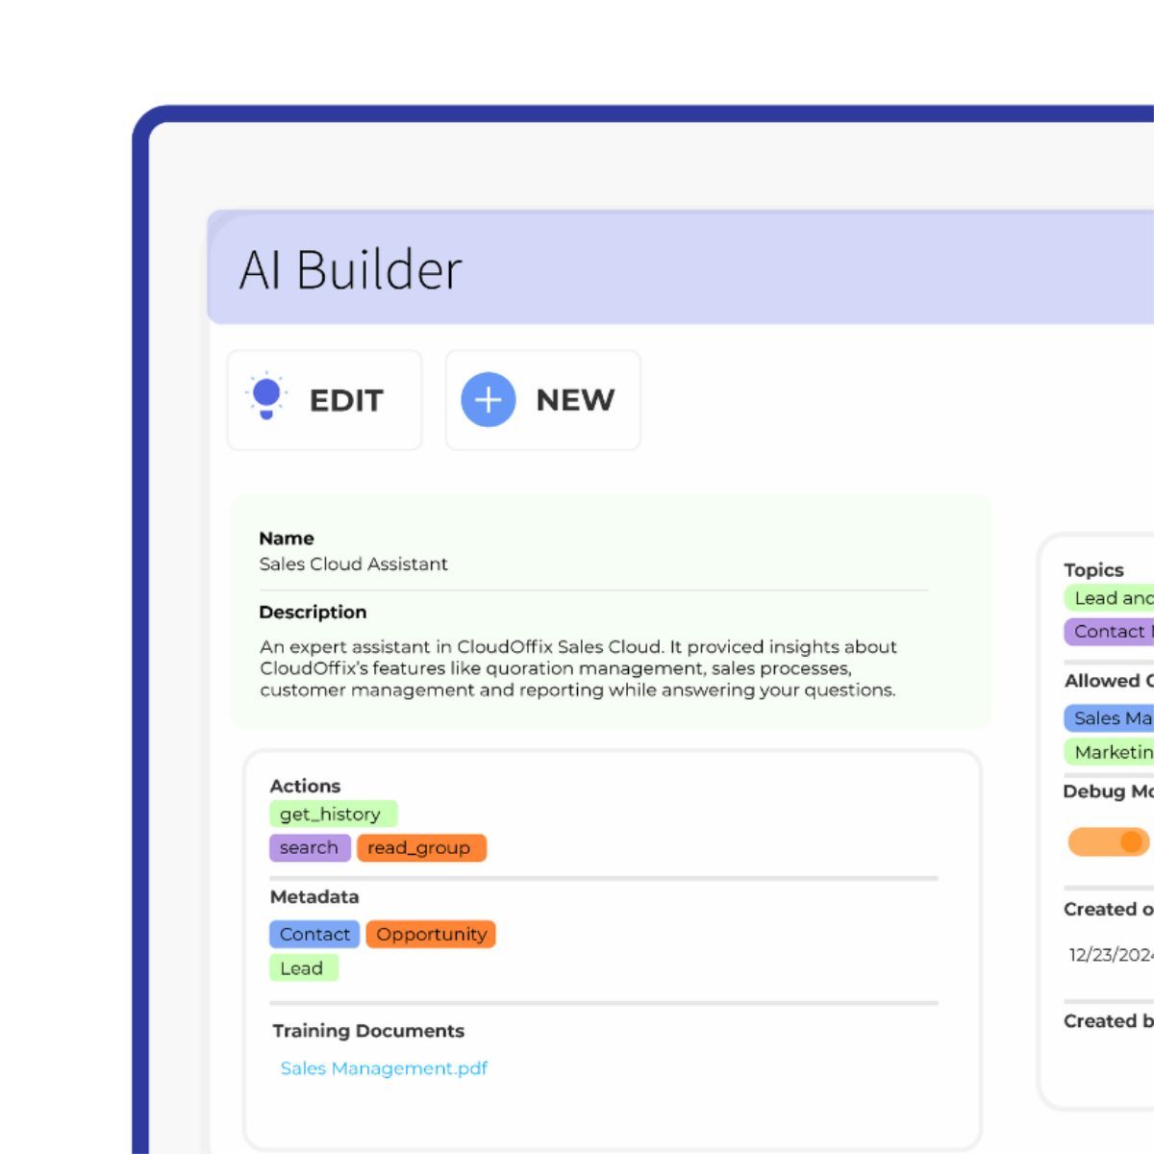
Task: Choose the blue Contact metadata tag
Action: [x=314, y=935]
